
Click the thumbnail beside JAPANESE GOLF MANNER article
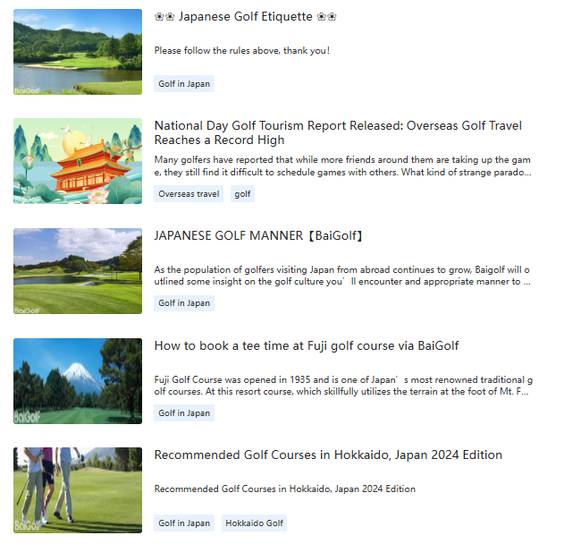(x=78, y=271)
